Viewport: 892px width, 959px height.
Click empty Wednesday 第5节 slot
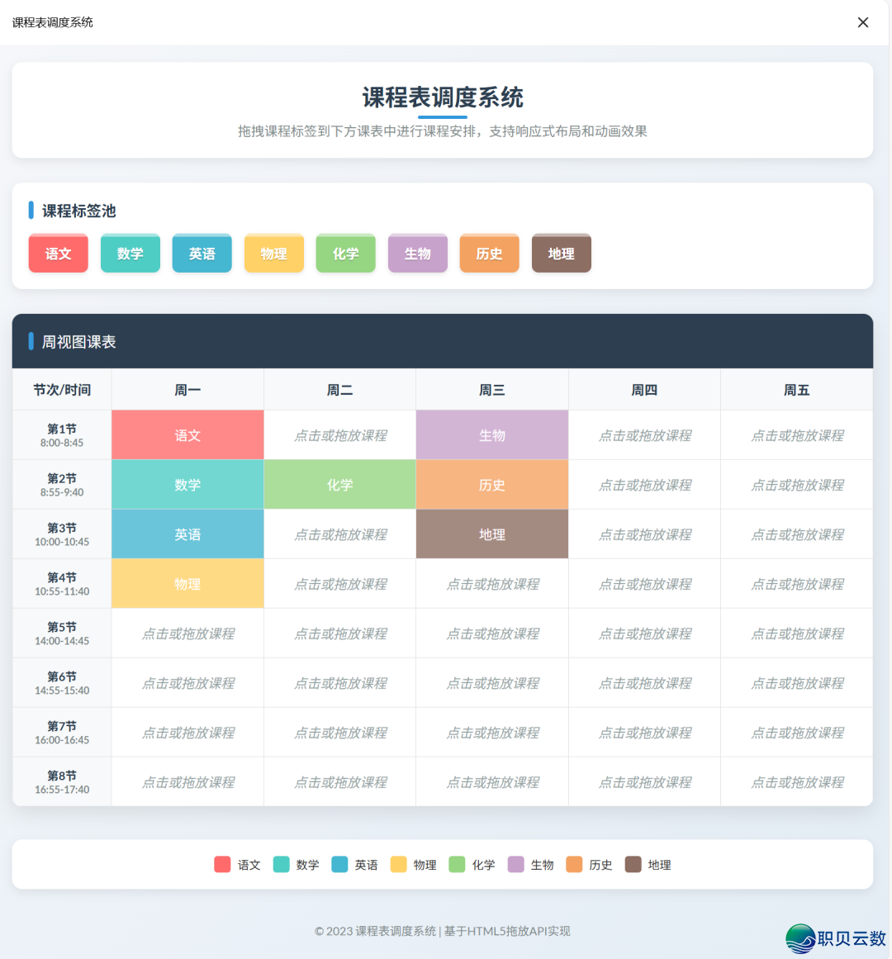pyautogui.click(x=492, y=633)
